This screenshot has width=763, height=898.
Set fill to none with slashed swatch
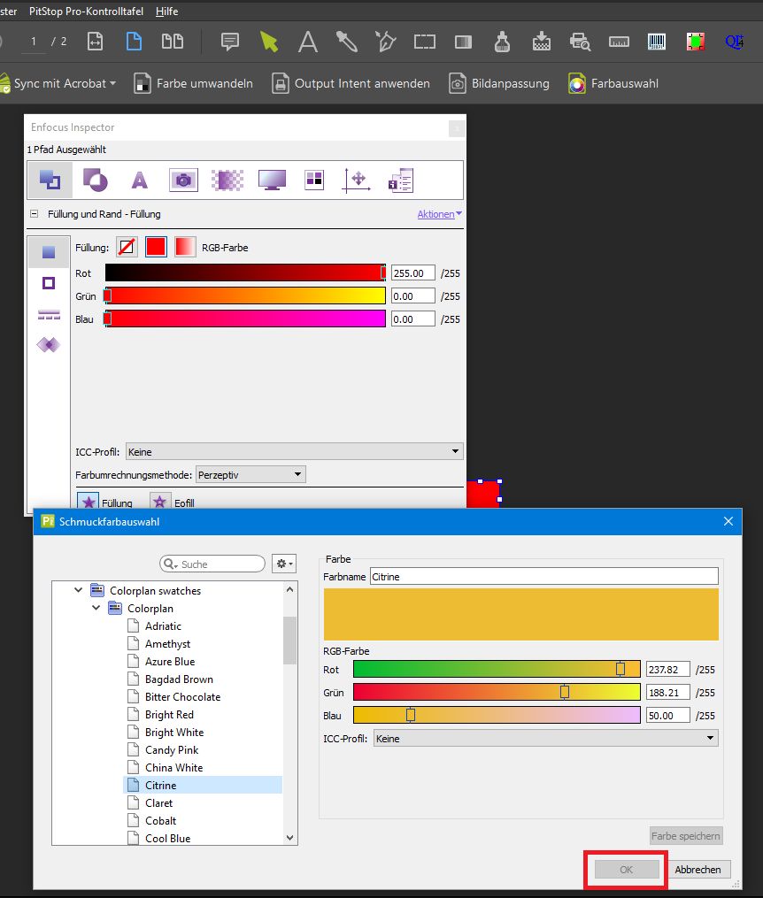[127, 248]
